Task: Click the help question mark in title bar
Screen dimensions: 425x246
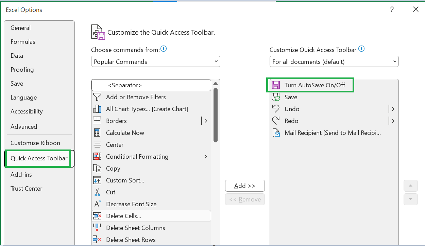Action: point(392,10)
